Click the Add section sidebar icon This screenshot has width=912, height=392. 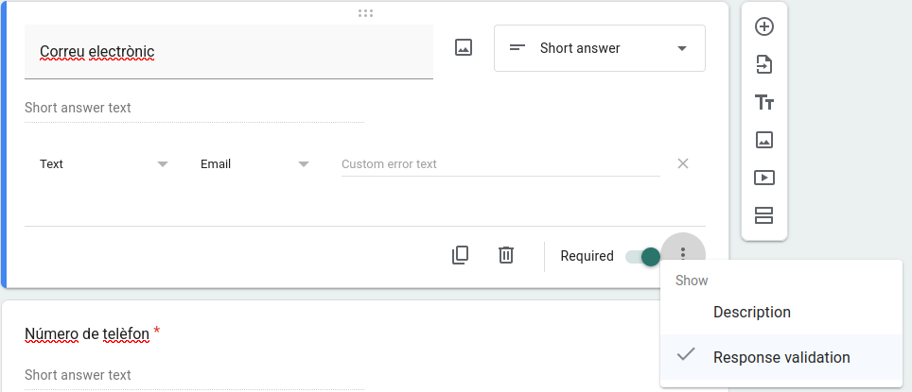click(763, 215)
